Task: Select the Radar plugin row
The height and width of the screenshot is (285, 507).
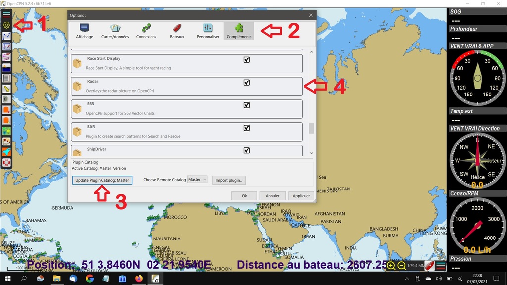Action: click(187, 86)
